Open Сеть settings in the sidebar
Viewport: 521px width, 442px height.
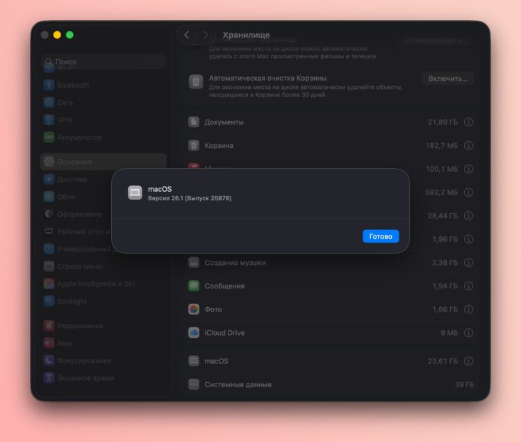coord(104,102)
